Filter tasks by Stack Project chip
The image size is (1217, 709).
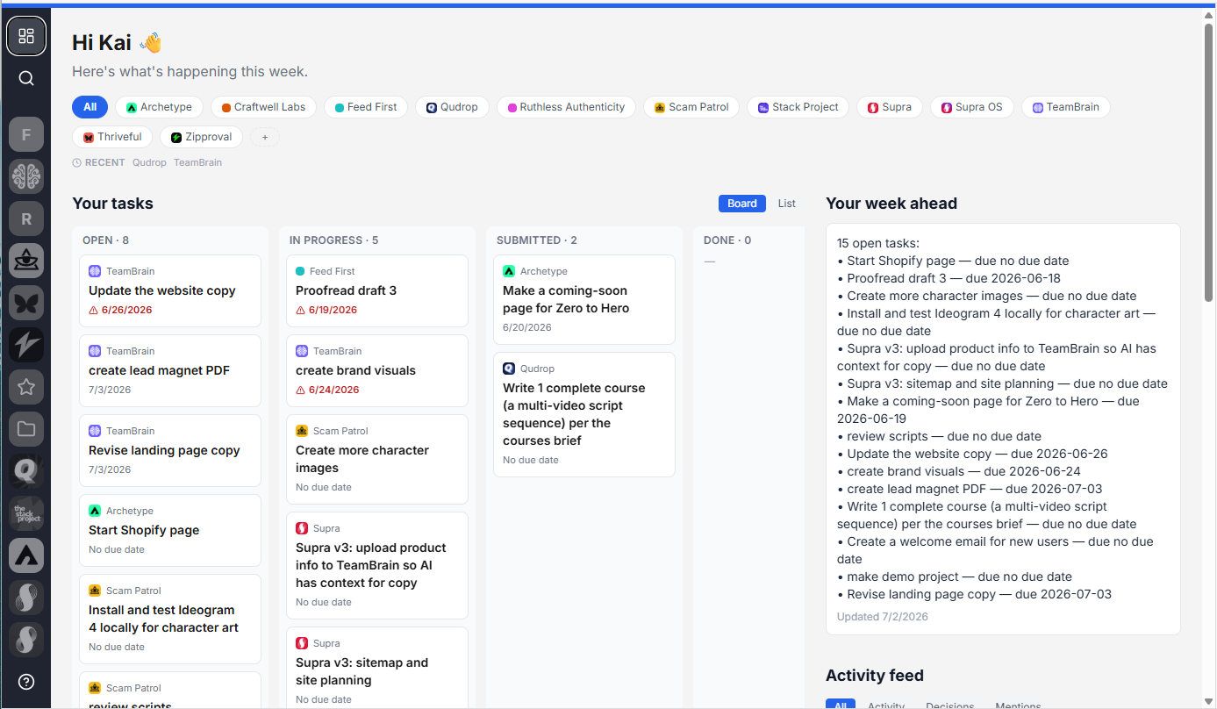[x=798, y=107]
